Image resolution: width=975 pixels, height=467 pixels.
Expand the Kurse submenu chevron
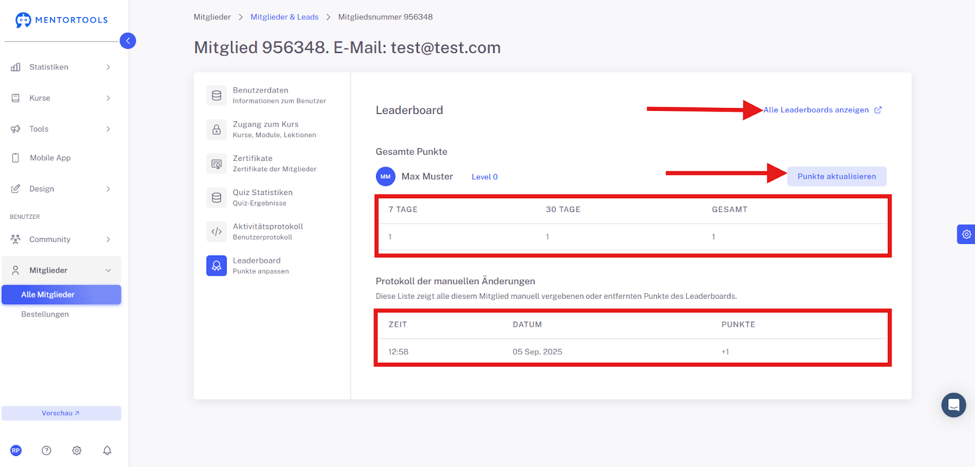pyautogui.click(x=108, y=98)
